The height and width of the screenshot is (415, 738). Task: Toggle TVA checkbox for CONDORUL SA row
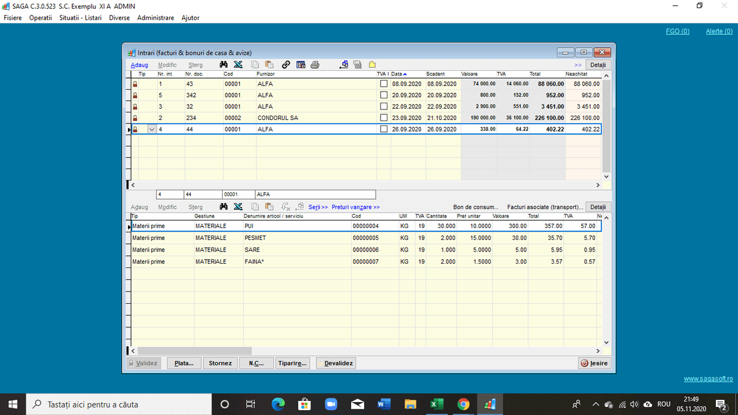click(384, 117)
